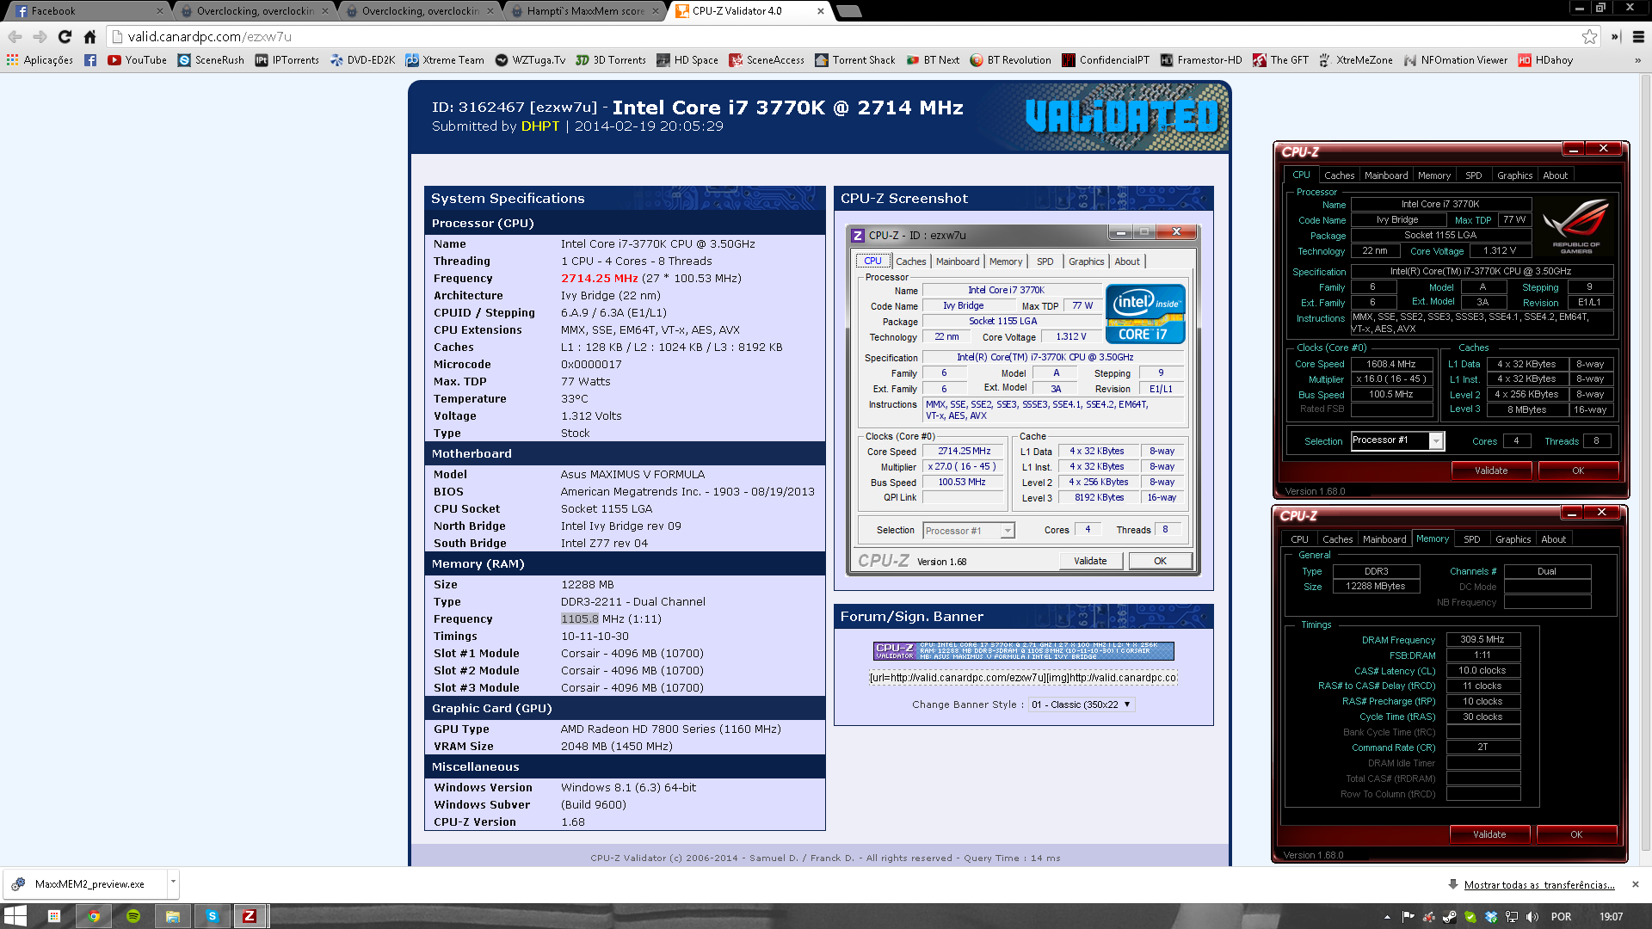Click the 2714.25 MHz frequency value

(599, 279)
